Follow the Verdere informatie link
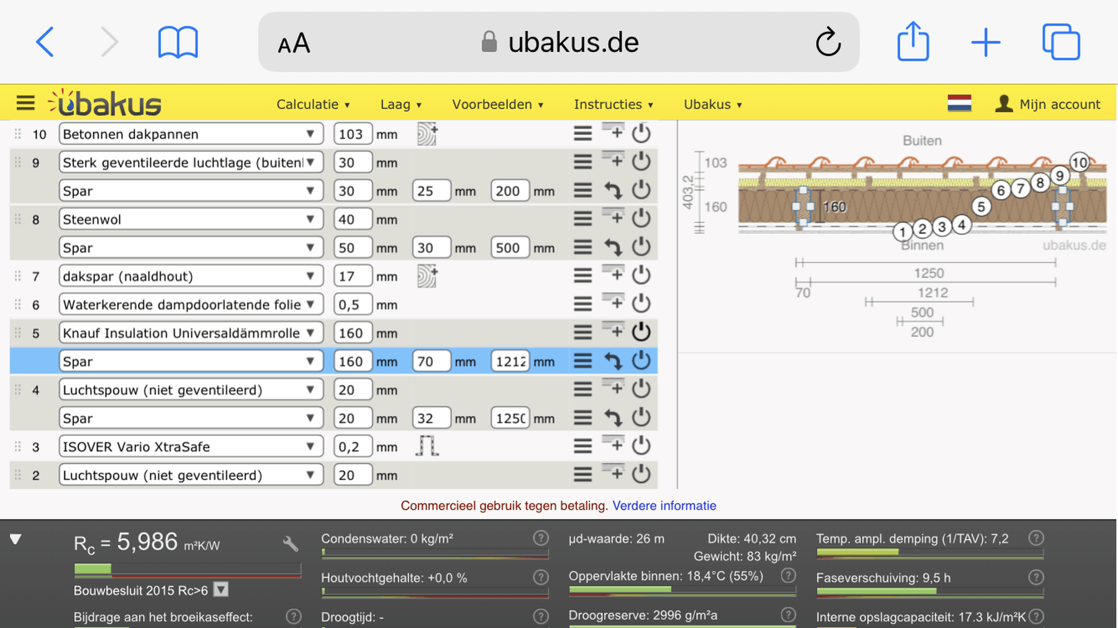The width and height of the screenshot is (1118, 628). (664, 505)
